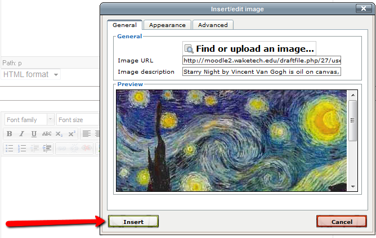Increase indent of paragraph

47,148
